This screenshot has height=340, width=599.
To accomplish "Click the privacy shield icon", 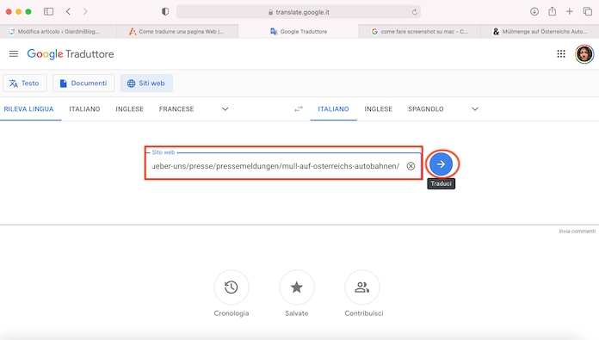I will click(165, 11).
